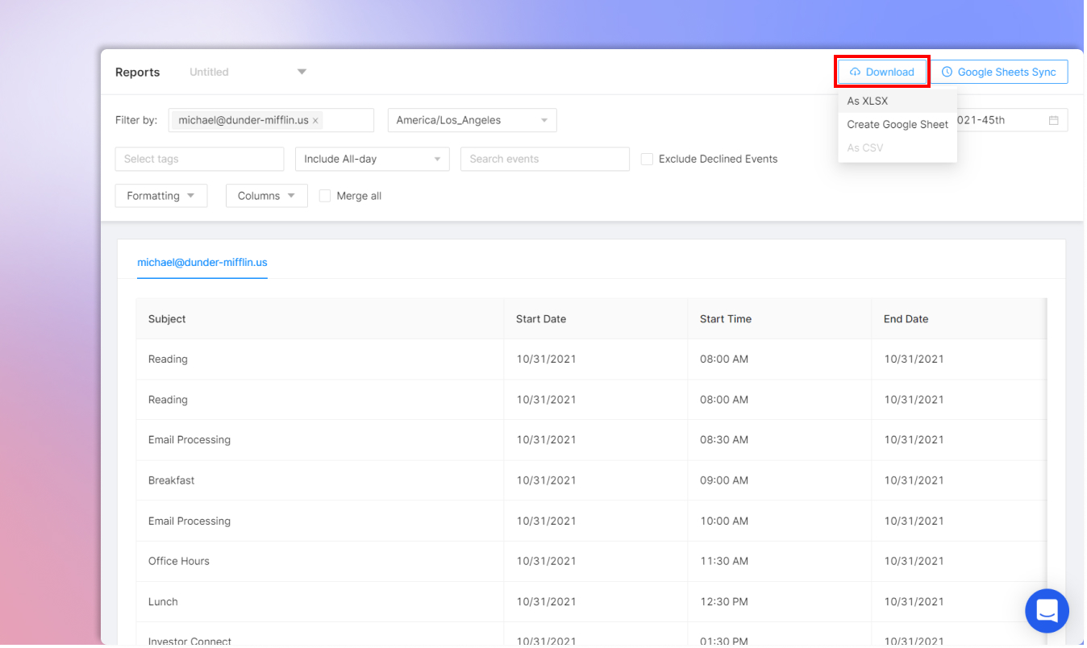
Task: Expand the Formatting dropdown
Action: click(160, 195)
